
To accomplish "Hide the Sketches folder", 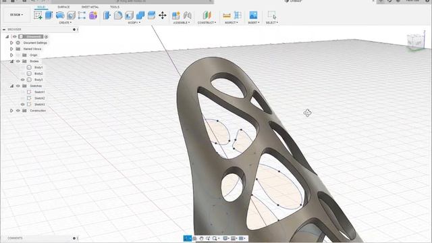I will 18,86.
